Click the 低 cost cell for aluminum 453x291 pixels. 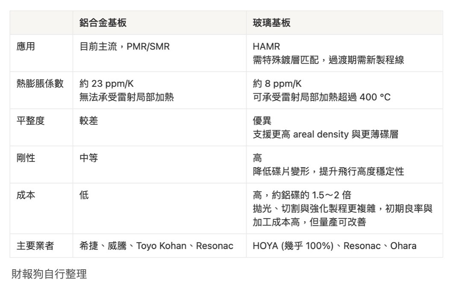click(x=84, y=195)
